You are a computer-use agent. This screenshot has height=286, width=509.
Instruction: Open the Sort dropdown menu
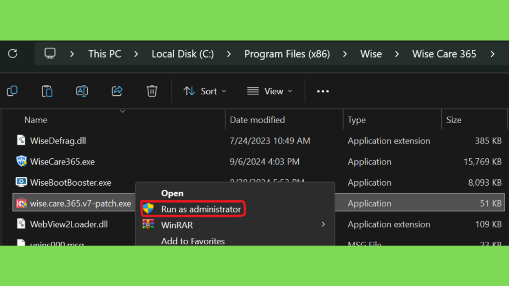pyautogui.click(x=205, y=91)
